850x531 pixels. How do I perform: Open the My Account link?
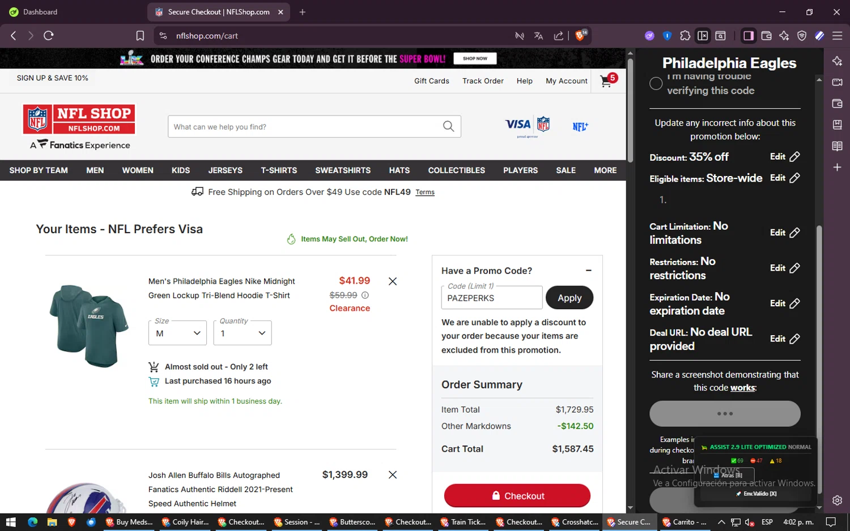click(566, 81)
